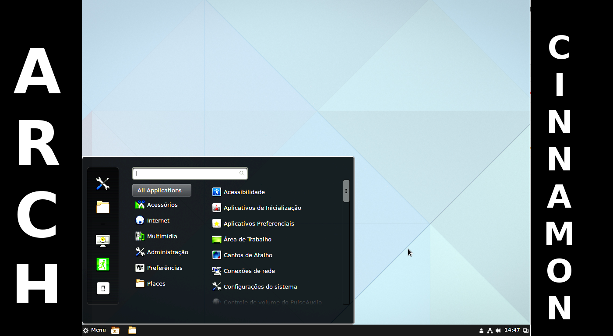Open the Multimídia category
Viewport: 613px width, 336px height.
161,236
